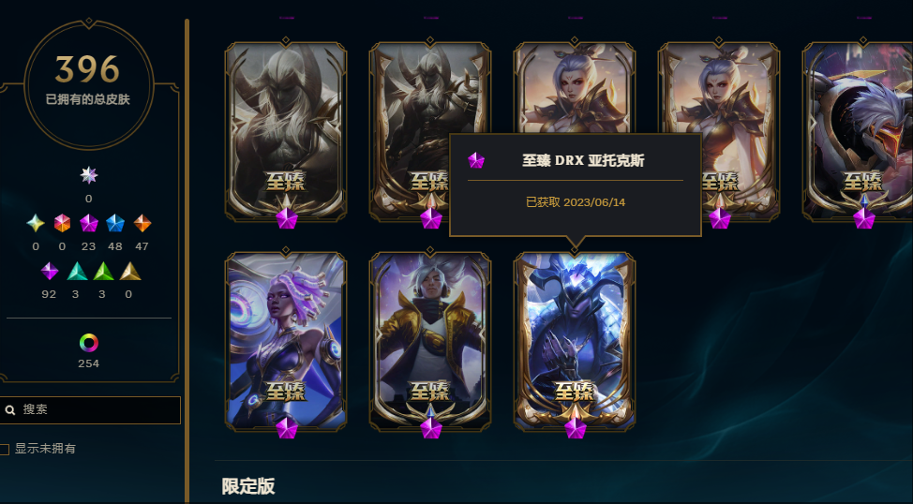Select the purple diamond gem showing 92
Image resolution: width=913 pixels, height=504 pixels.
click(50, 271)
